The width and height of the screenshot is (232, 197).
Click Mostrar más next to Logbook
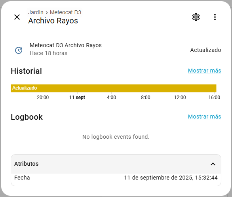pos(204,117)
